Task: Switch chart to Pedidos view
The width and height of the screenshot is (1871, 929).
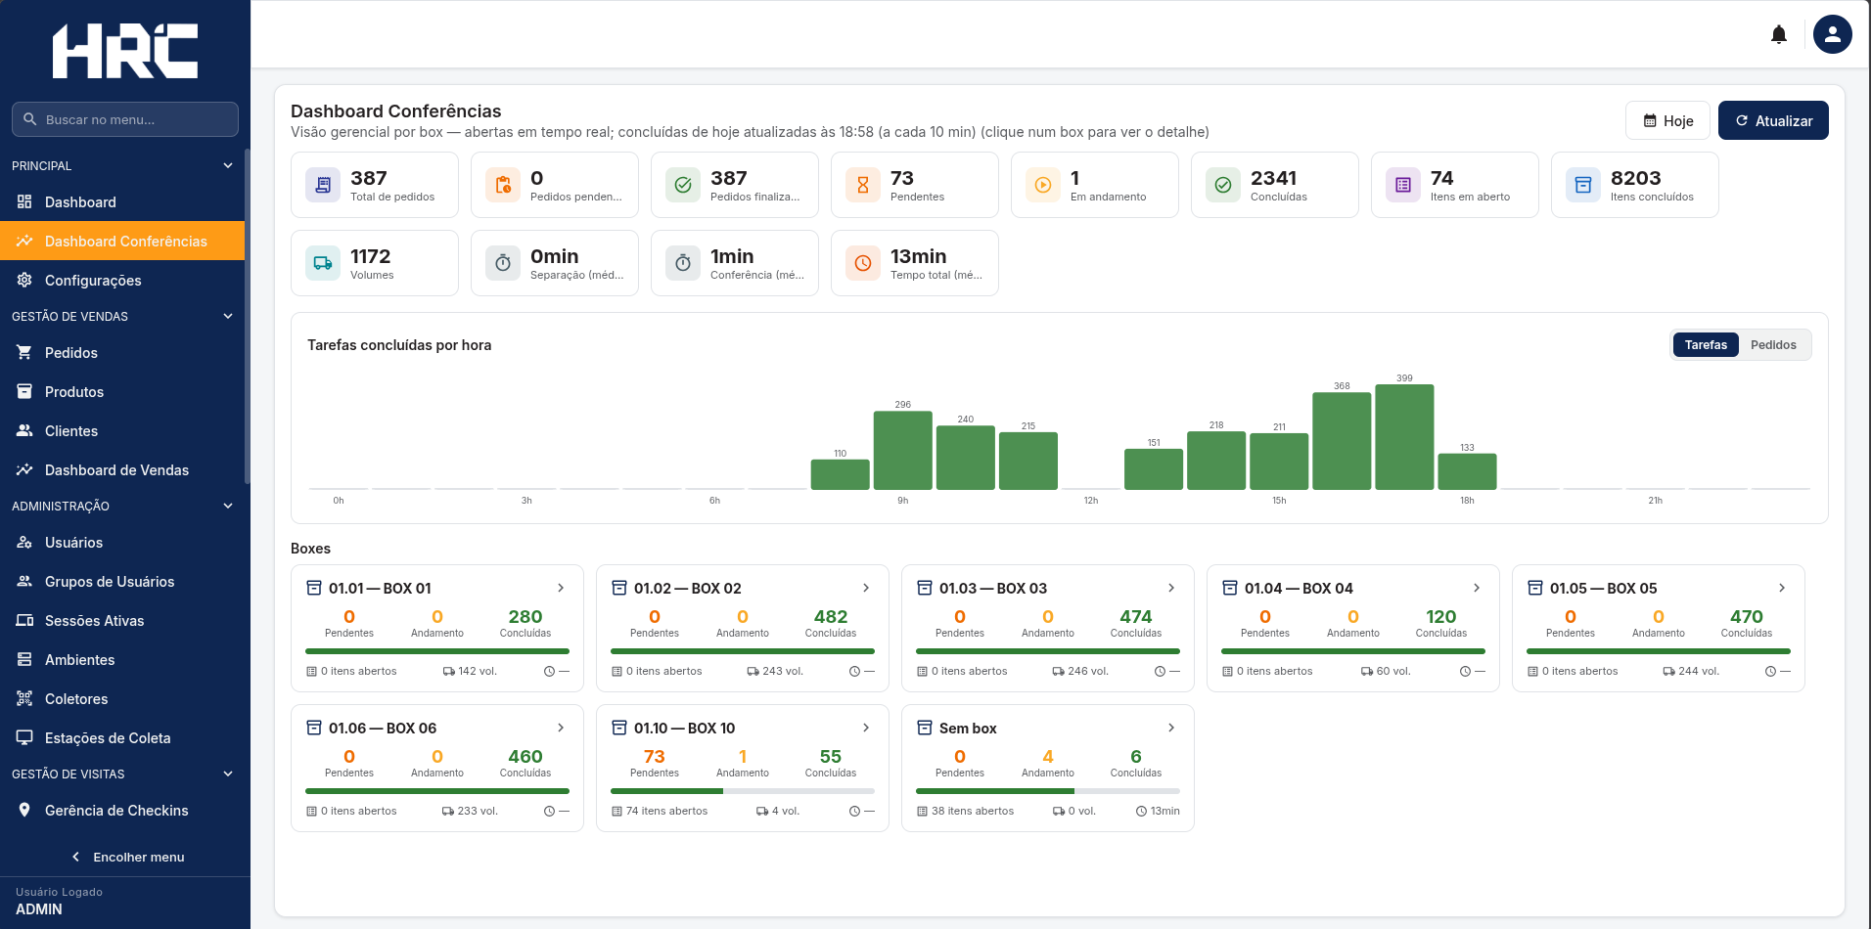Action: click(1773, 345)
